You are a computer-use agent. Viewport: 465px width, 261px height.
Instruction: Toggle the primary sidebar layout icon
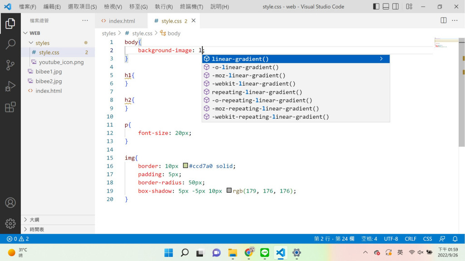tap(376, 6)
